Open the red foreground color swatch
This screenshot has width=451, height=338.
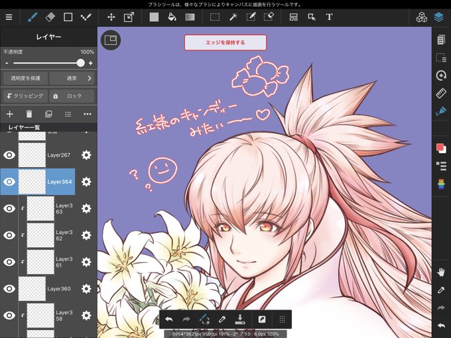point(440,147)
